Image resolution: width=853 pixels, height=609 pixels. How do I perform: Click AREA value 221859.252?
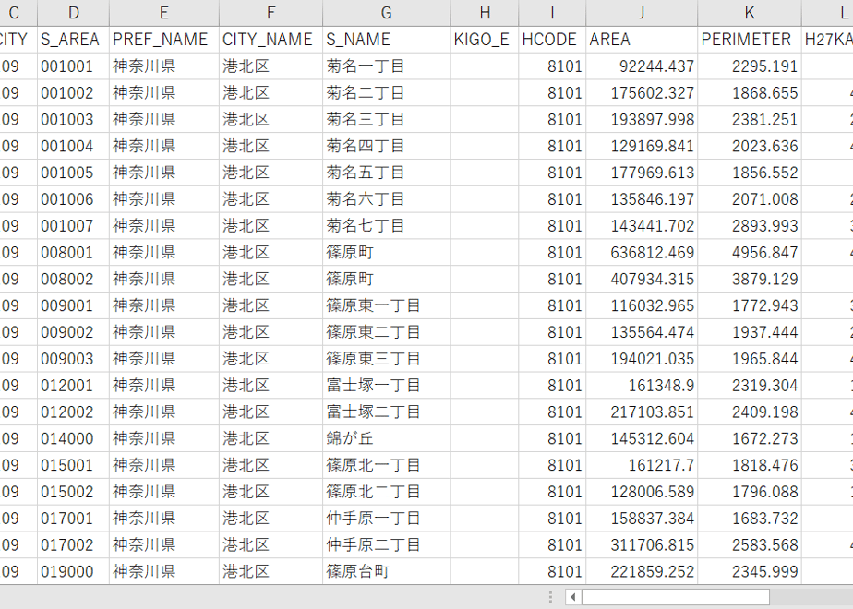(x=642, y=572)
